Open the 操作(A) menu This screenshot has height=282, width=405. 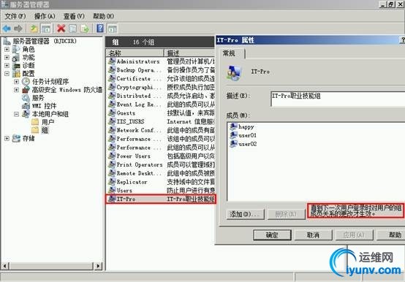coord(45,16)
